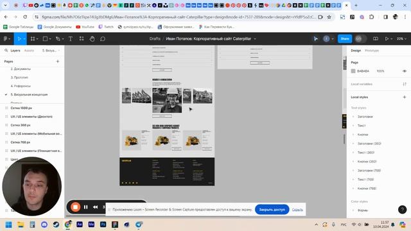This screenshot has width=411, height=231.
Task: Search layers with the magnifier icon
Action: 6,50
